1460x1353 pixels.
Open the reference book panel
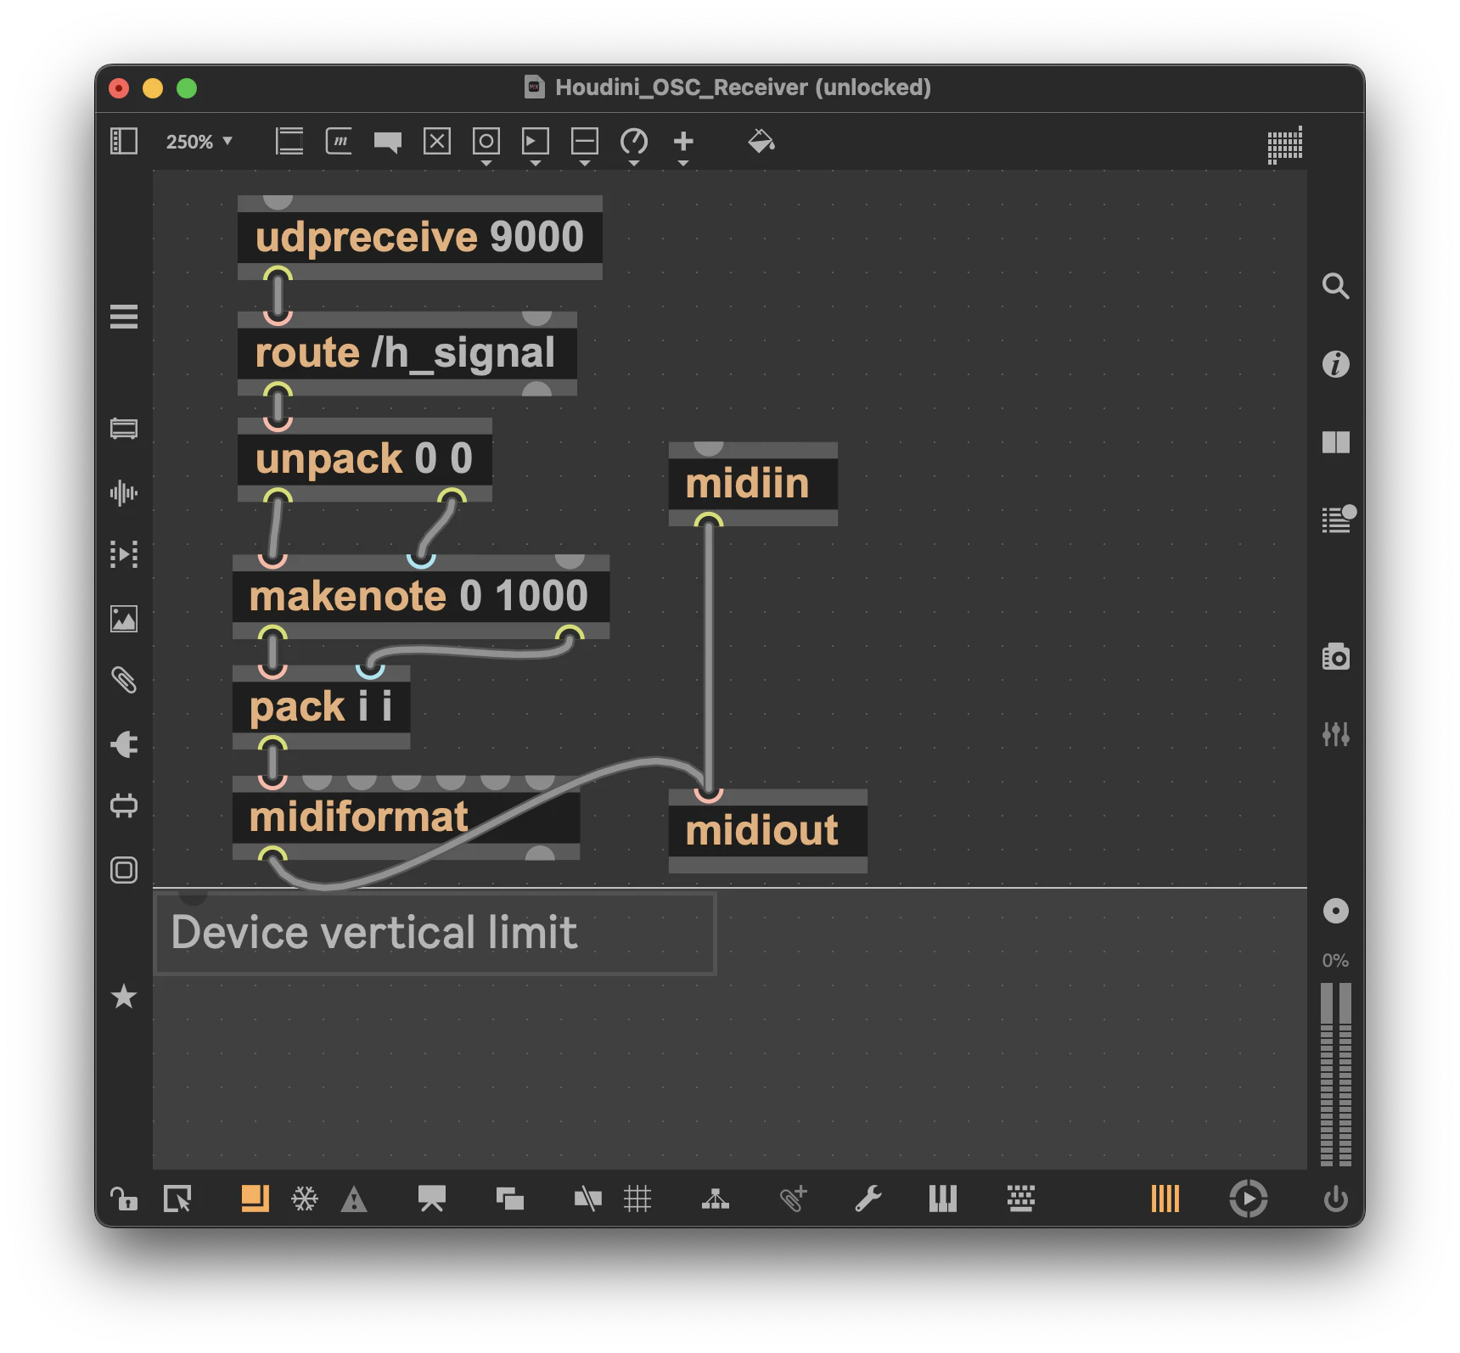click(1336, 442)
